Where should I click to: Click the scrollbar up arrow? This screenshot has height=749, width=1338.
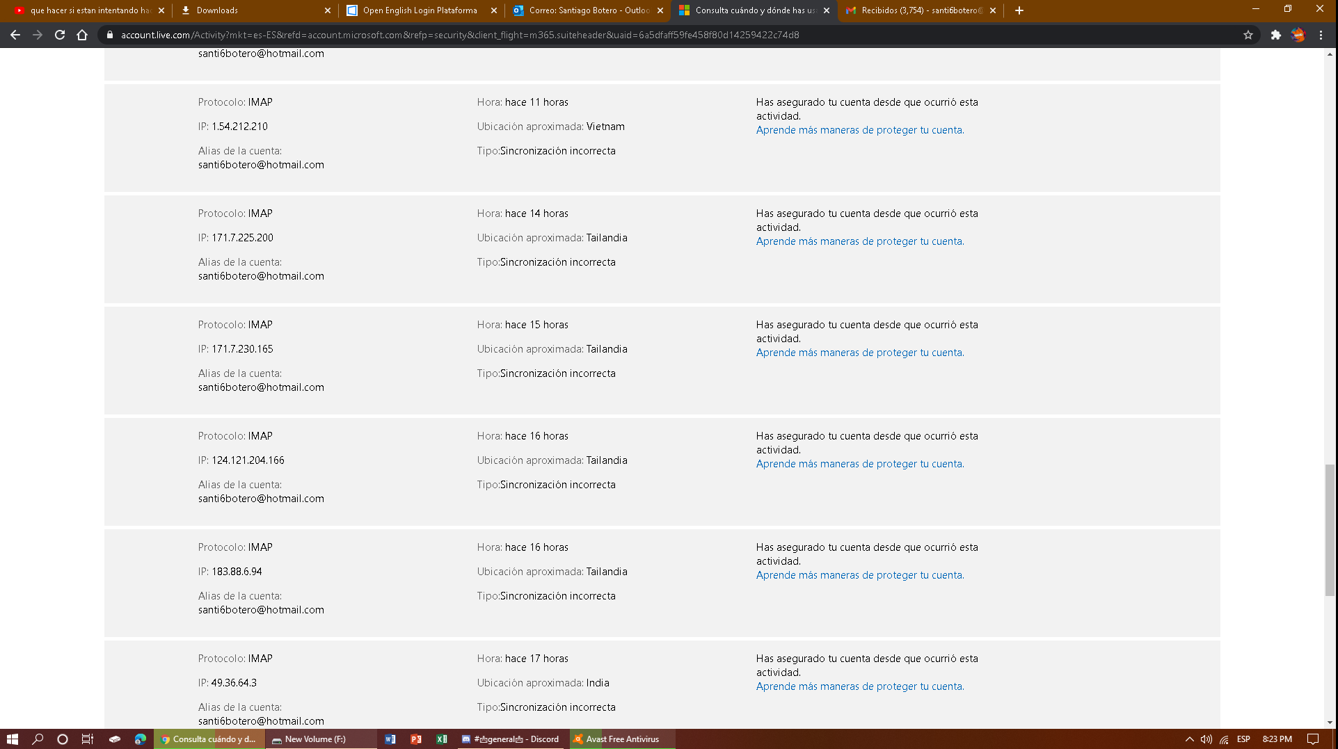point(1330,54)
